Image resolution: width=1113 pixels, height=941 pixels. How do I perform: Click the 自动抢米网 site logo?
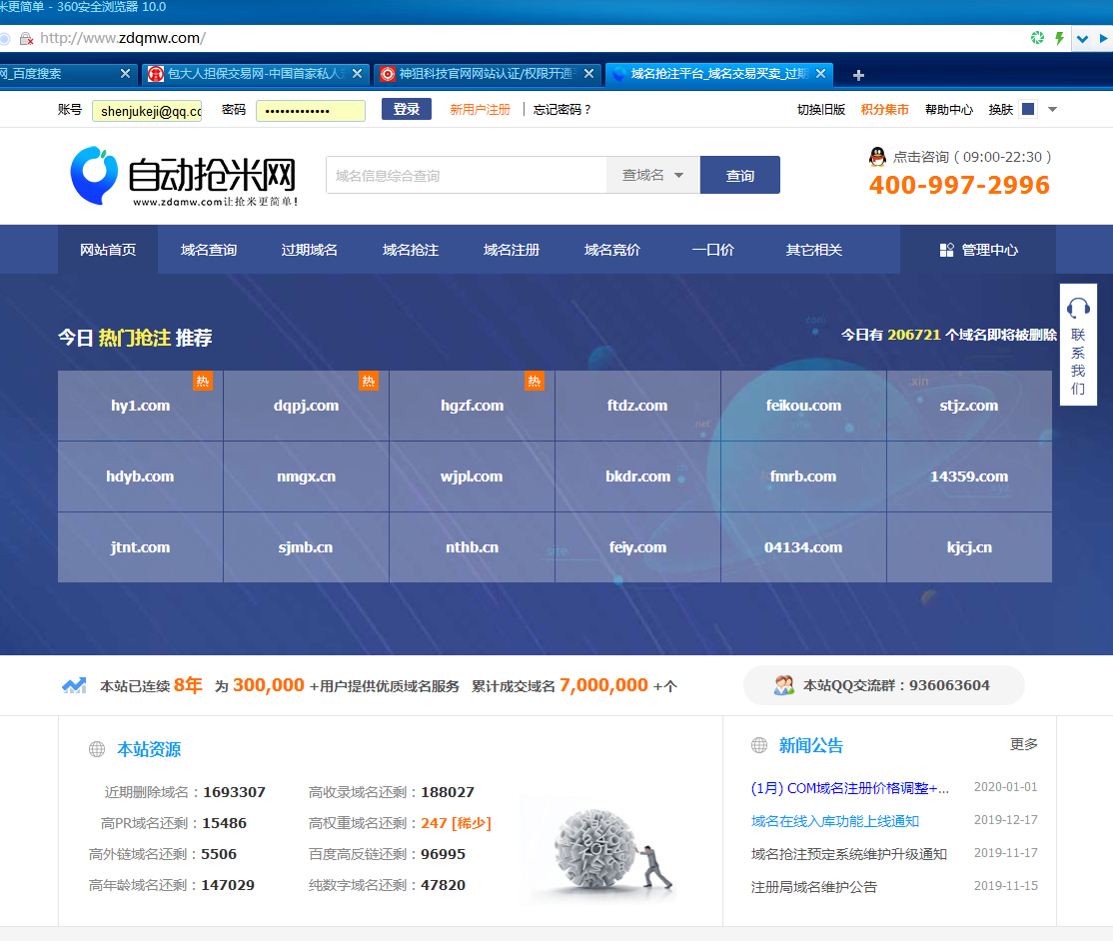point(184,176)
